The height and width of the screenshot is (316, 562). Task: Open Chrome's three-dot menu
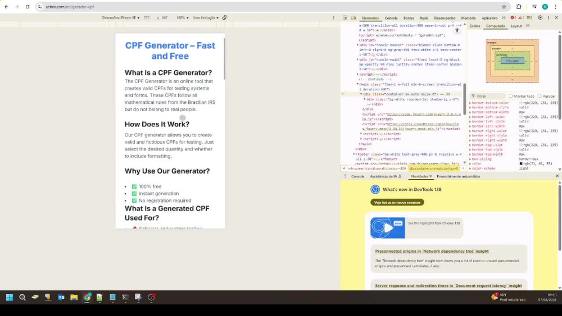coord(556,7)
